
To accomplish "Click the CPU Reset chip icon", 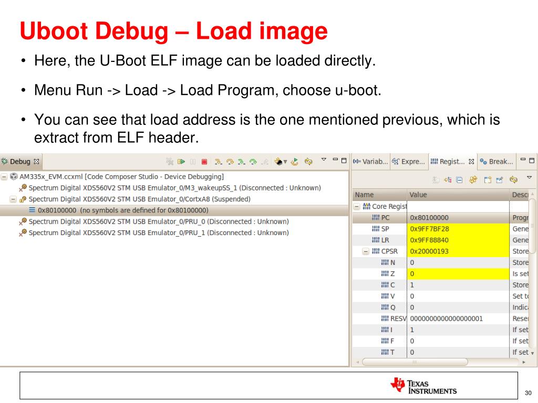I will pos(278,162).
